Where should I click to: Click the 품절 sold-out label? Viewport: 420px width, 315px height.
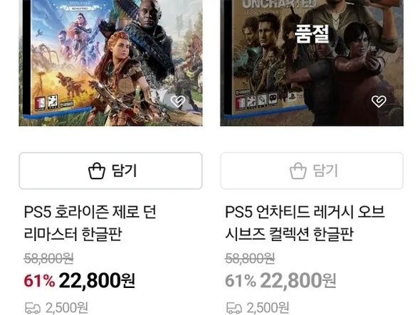click(312, 34)
